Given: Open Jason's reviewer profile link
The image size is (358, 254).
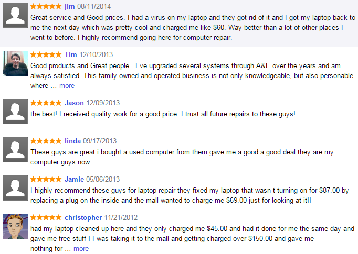Looking at the screenshot, I should click(x=74, y=103).
